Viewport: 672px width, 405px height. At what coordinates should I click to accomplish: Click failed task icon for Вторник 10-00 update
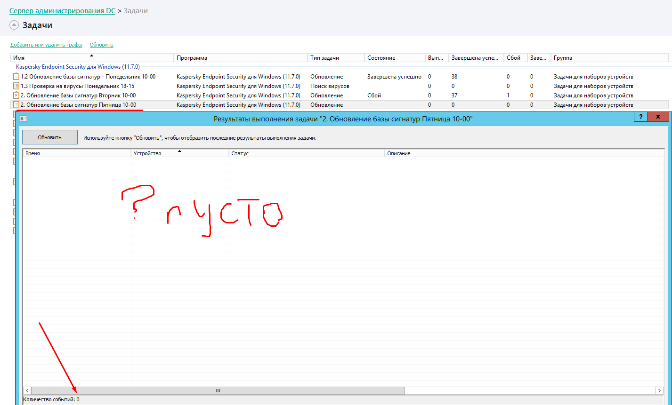coord(16,95)
